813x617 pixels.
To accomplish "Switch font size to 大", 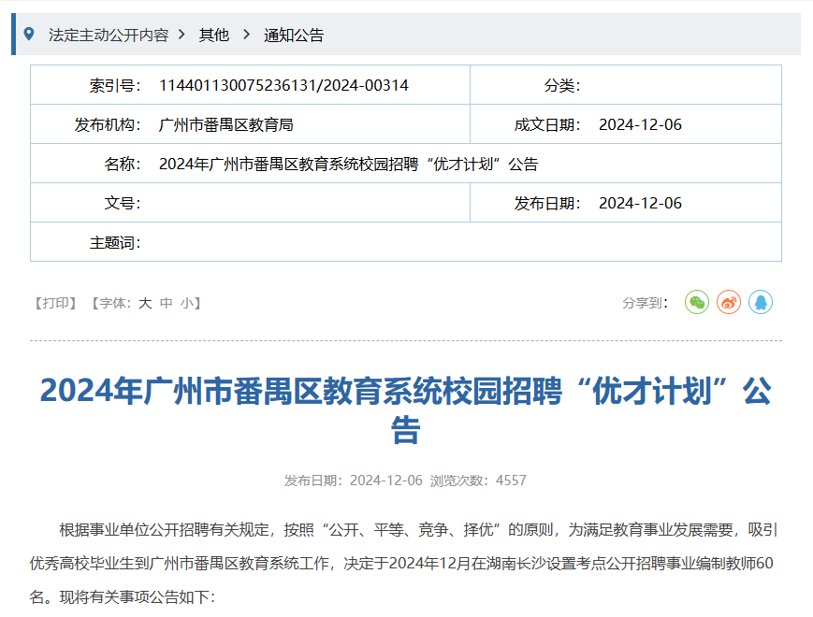I will (x=145, y=303).
